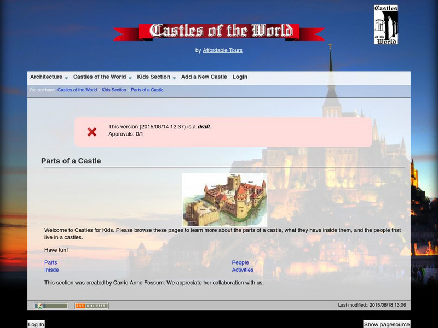The image size is (438, 328).
Task: Click the Show pagesource button
Action: click(x=387, y=324)
